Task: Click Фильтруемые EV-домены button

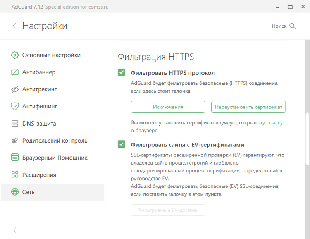Action: click(168, 210)
